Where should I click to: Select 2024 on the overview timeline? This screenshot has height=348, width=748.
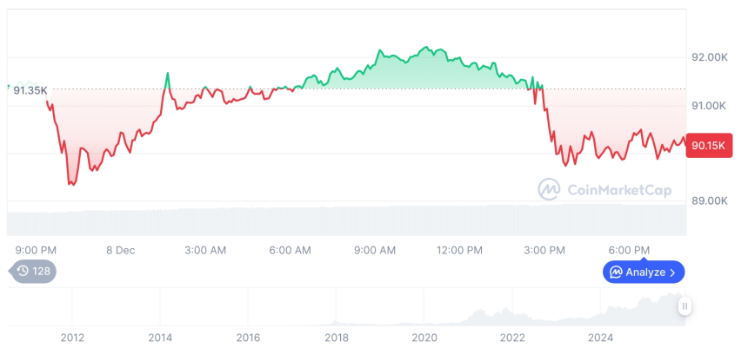pos(600,337)
